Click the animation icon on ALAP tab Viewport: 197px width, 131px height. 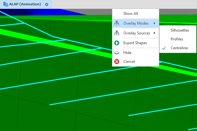click(6, 4)
